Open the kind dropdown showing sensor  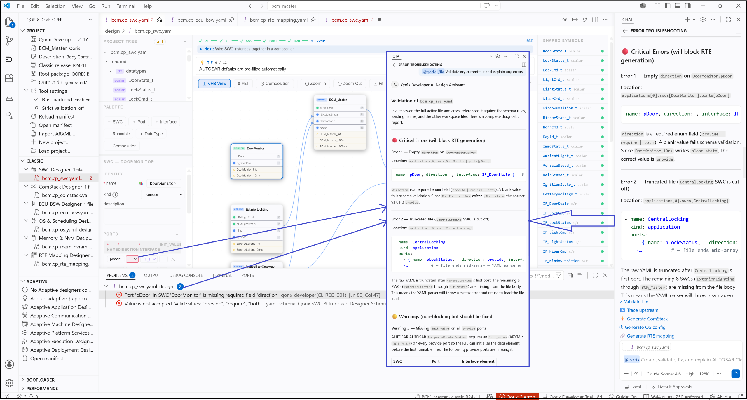163,195
